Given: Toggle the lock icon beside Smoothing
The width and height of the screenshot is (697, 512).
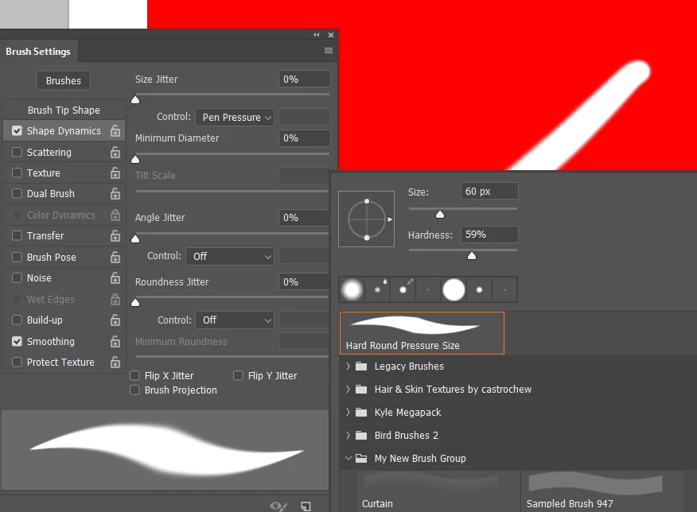Looking at the screenshot, I should coord(115,342).
